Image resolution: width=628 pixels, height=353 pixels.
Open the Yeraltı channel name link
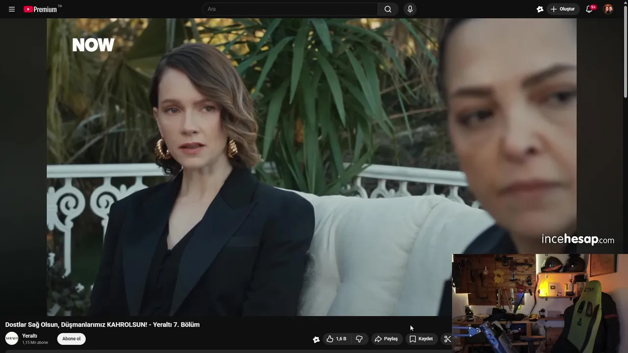[29, 336]
